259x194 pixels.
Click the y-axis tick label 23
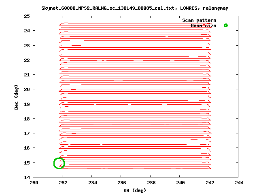pyautogui.click(x=27, y=46)
